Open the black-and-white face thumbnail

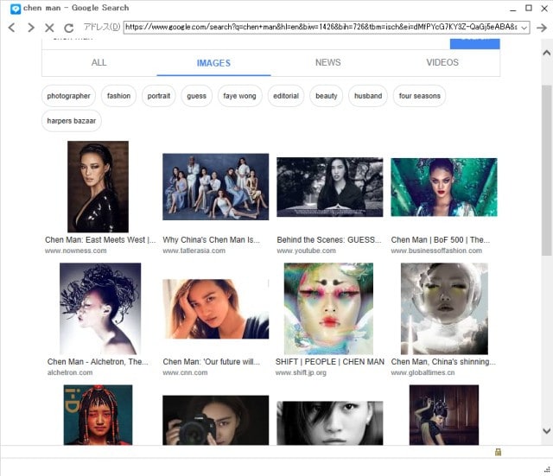tap(330, 422)
